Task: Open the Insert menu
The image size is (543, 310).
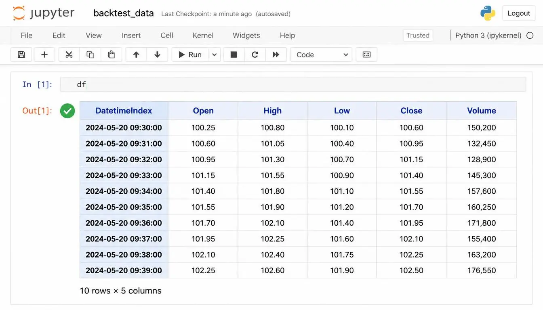Action: point(131,36)
